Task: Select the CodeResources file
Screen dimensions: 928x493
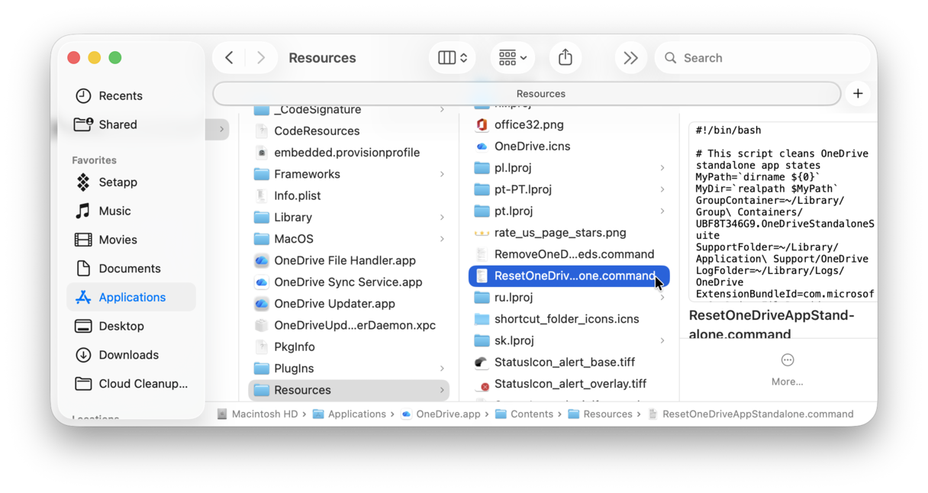Action: pos(349,131)
